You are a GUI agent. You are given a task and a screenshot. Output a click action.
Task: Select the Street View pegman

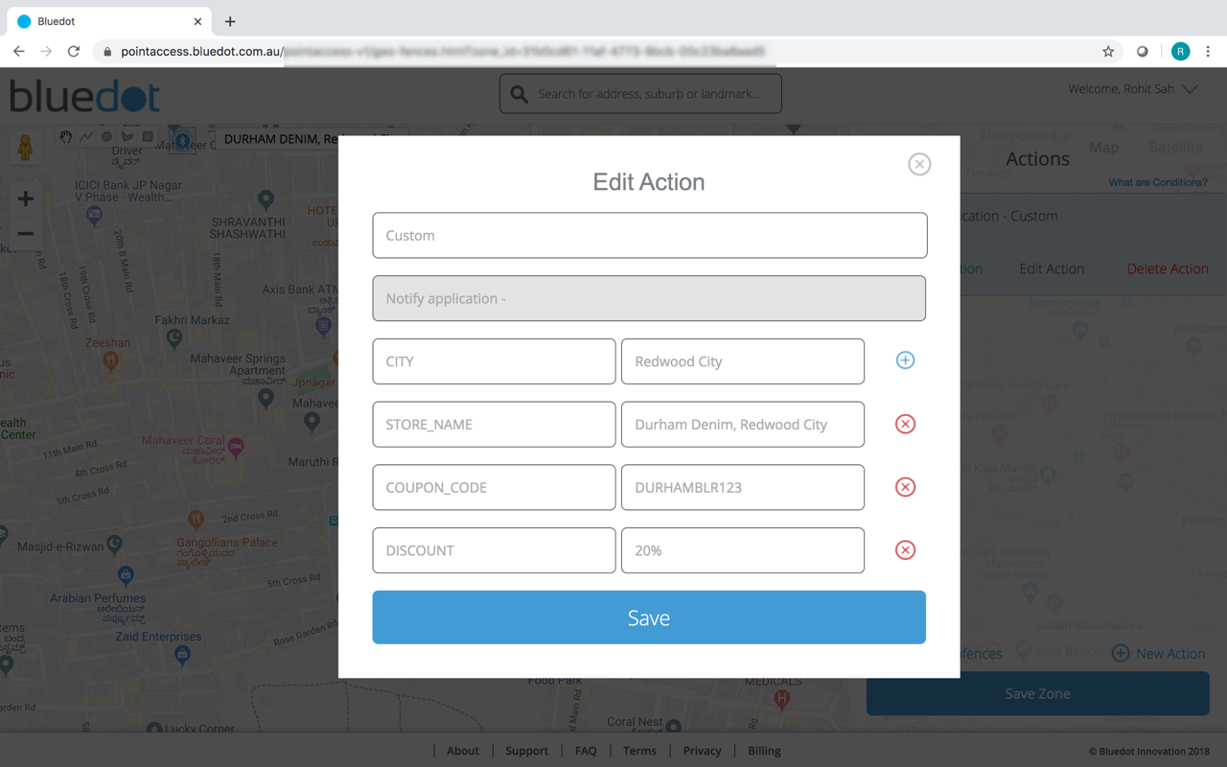click(25, 147)
